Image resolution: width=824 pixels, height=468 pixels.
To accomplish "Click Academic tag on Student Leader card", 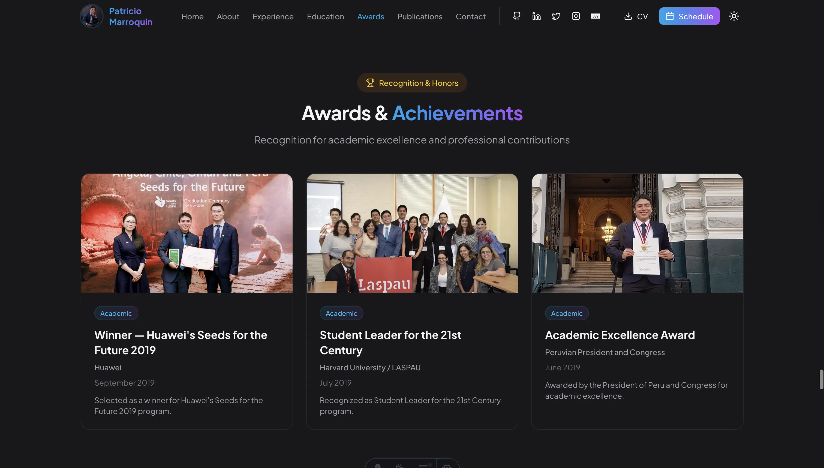I will point(341,313).
